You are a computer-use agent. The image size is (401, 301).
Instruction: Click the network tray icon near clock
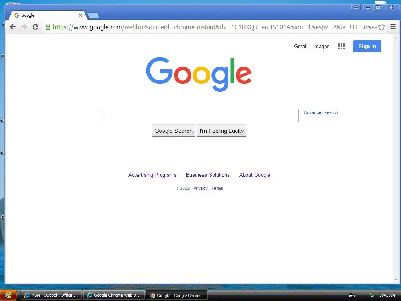372,296
